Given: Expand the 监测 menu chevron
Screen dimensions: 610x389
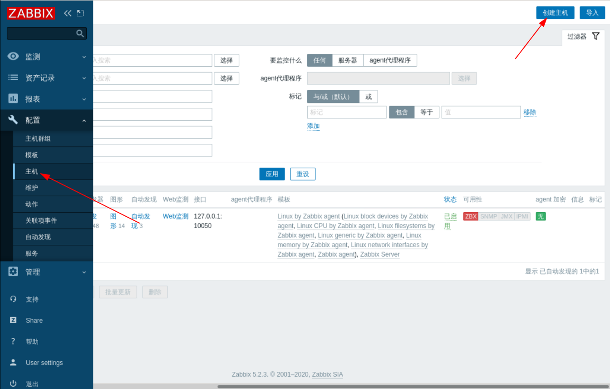Looking at the screenshot, I should click(84, 57).
